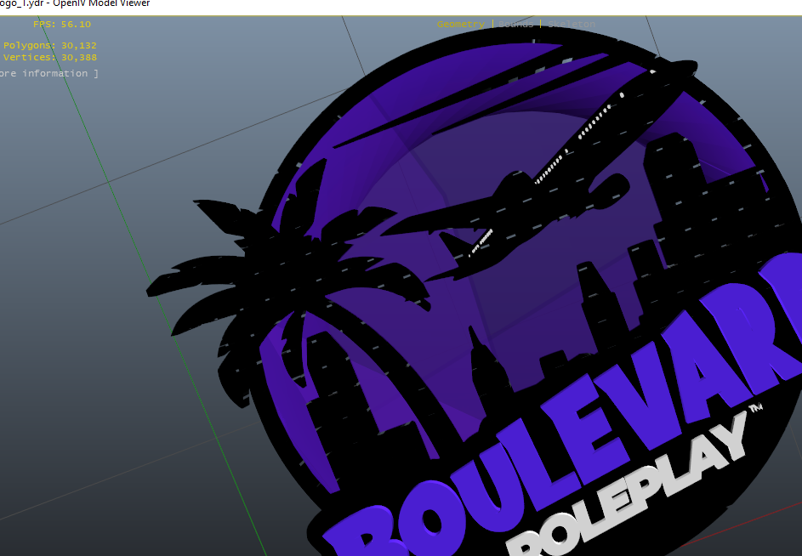
Task: Open the more information link
Action: tap(49, 73)
